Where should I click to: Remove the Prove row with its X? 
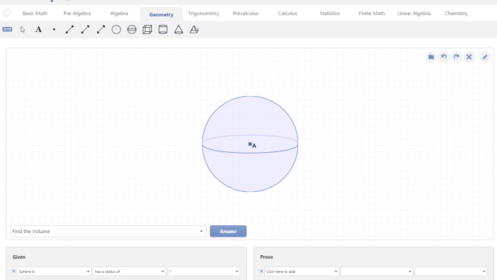tap(261, 271)
